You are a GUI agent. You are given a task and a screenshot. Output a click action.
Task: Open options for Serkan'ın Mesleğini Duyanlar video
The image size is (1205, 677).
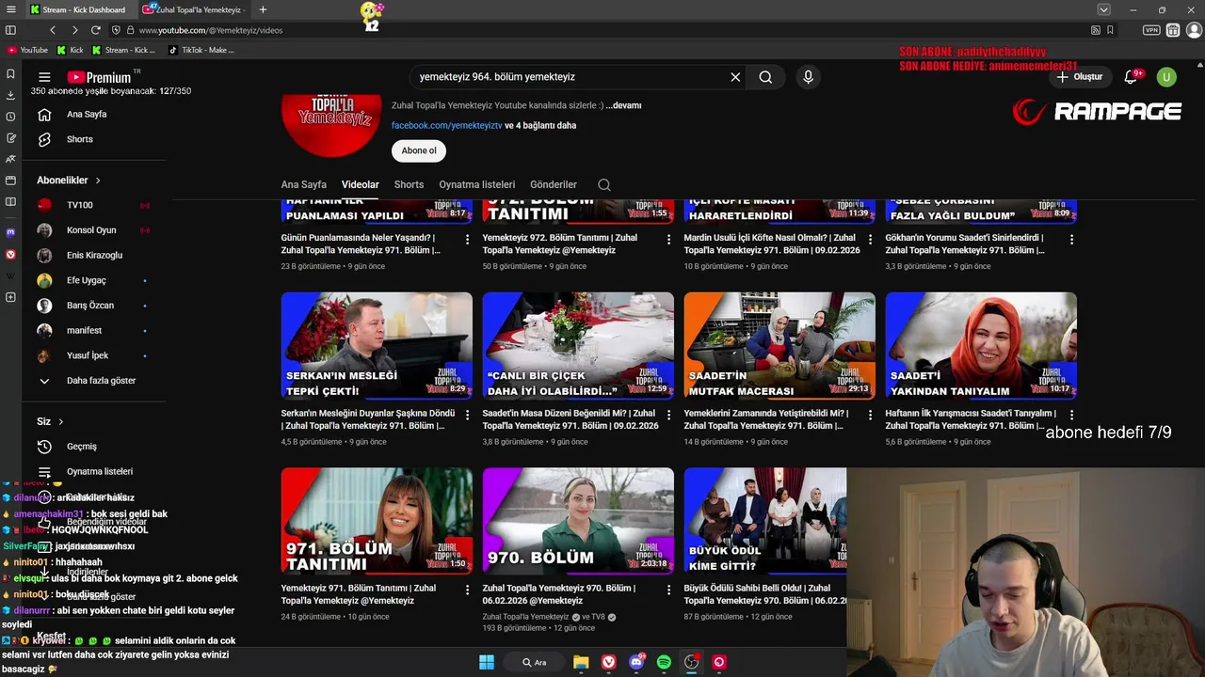[x=467, y=415]
